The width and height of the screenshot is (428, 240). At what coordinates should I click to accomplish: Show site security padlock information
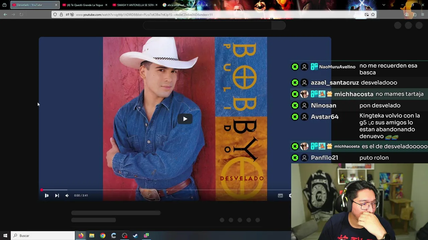pyautogui.click(x=61, y=15)
